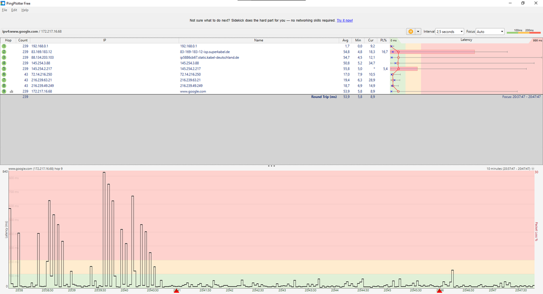Minimize the PingPlotter window

[510, 3]
